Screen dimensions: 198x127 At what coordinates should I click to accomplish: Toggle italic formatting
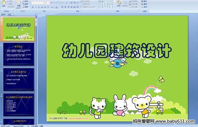[x=36, y=7]
